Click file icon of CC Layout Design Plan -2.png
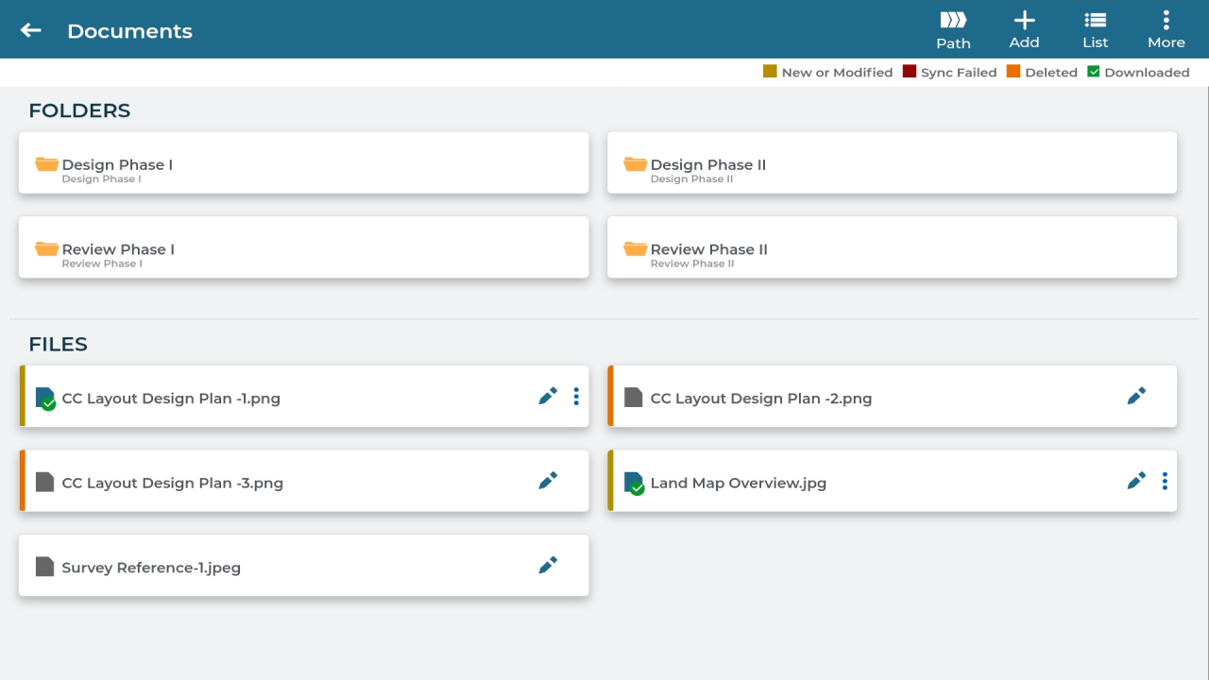The height and width of the screenshot is (680, 1209). point(634,398)
